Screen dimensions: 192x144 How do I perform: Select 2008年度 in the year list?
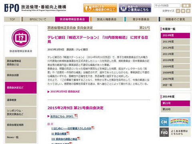[x=175, y=73]
